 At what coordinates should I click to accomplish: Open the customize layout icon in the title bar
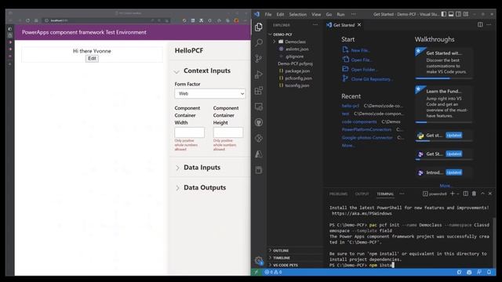pyautogui.click(x=466, y=14)
